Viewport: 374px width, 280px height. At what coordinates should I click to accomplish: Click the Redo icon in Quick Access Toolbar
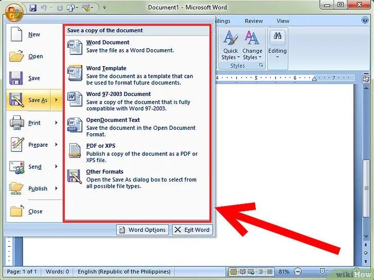tap(60, 8)
